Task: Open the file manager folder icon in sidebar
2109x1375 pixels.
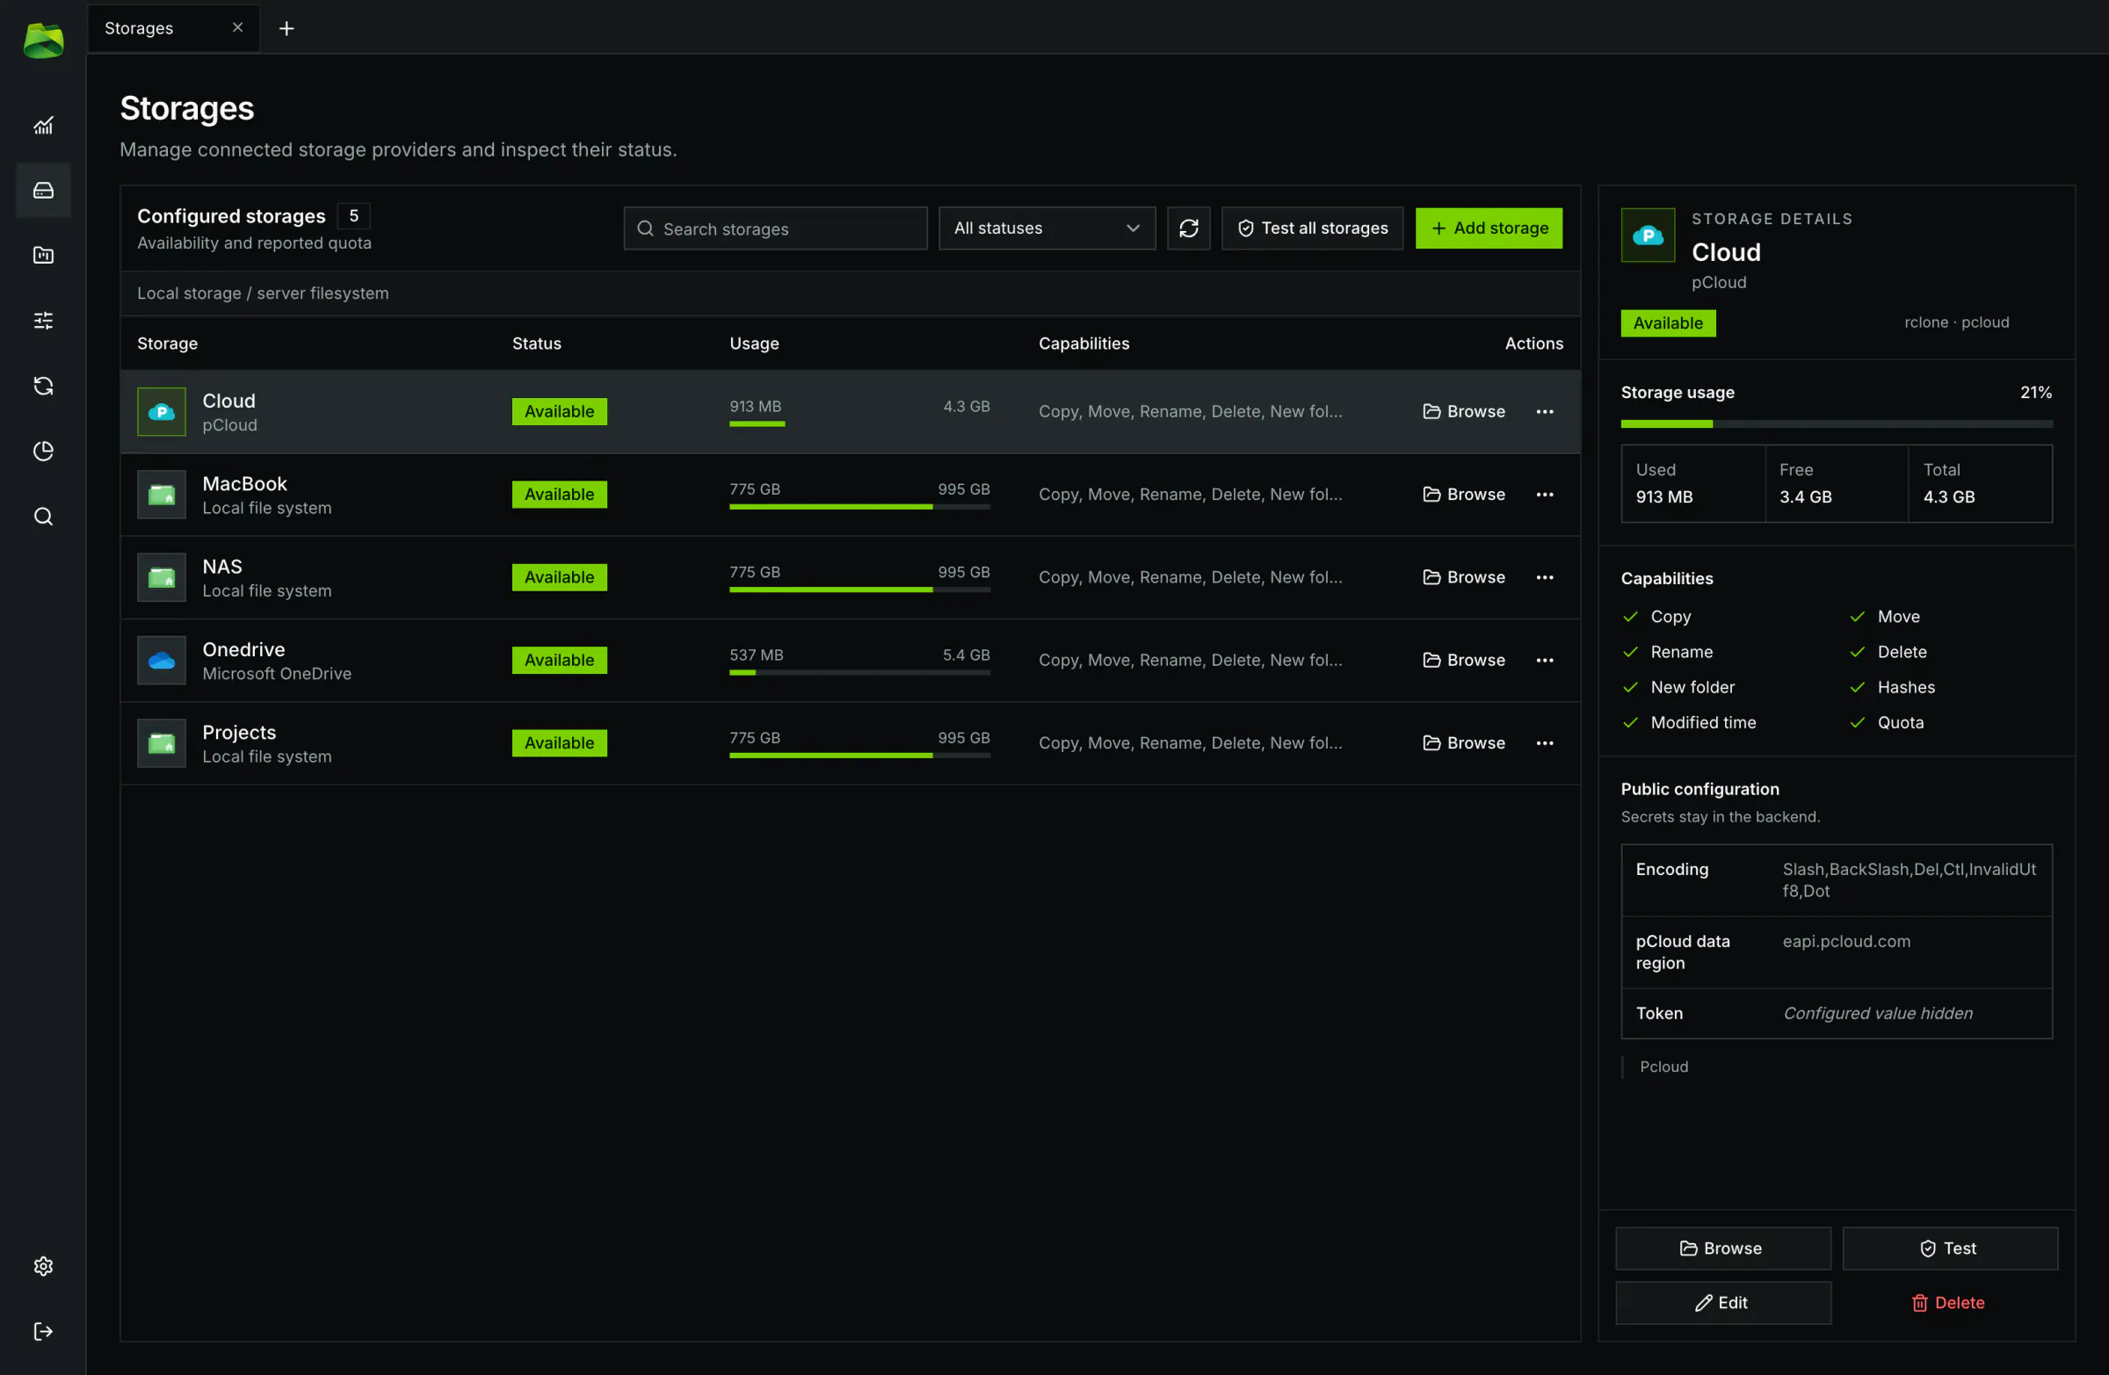Action: pyautogui.click(x=42, y=255)
